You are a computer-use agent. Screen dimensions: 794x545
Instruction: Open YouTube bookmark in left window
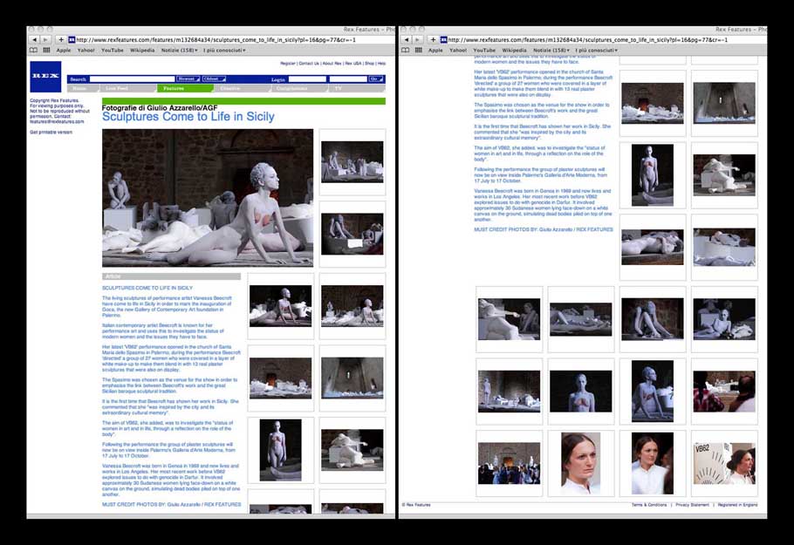(x=113, y=50)
